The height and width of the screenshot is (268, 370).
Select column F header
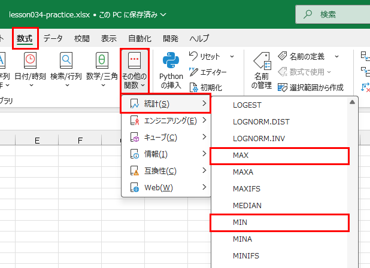pyautogui.click(x=80, y=140)
